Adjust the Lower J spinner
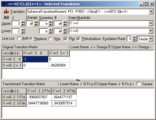Viewport: 156px width, 120px height. coord(23,31)
